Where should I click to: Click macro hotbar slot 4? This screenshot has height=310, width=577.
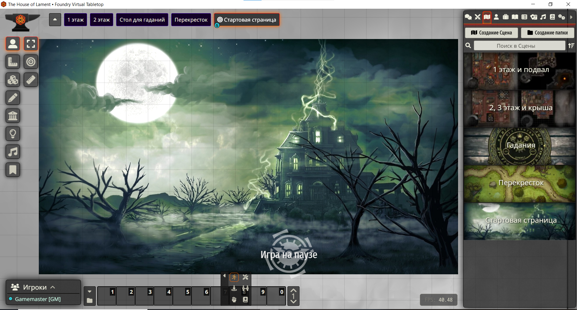point(163,296)
